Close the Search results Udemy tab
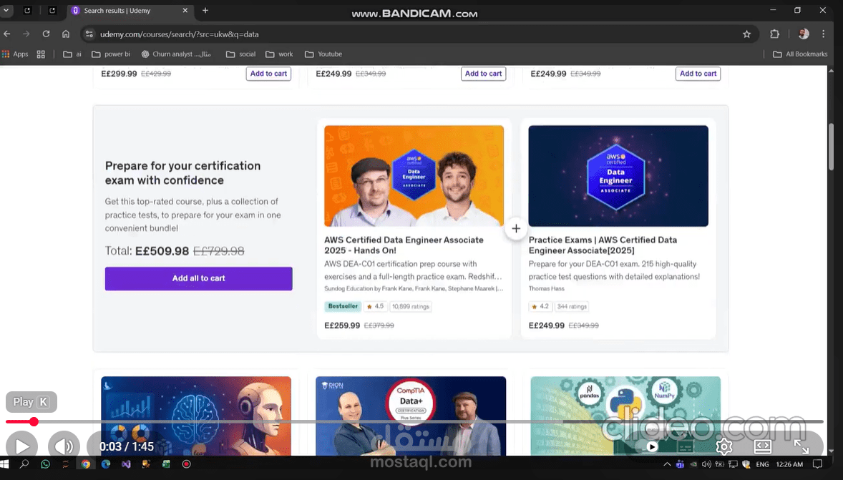This screenshot has height=480, width=843. point(185,10)
